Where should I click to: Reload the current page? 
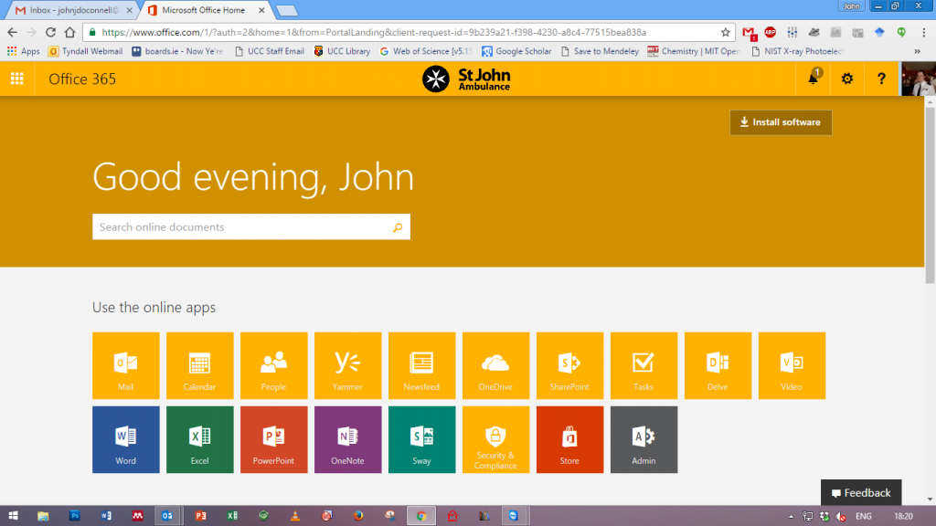tap(51, 32)
